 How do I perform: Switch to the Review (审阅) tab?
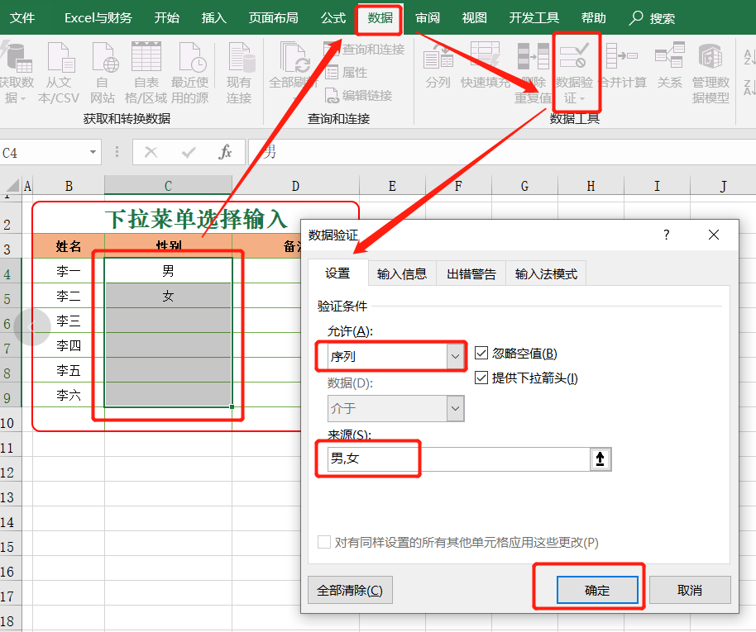428,18
